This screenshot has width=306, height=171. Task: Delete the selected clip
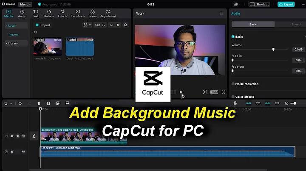(x=48, y=103)
